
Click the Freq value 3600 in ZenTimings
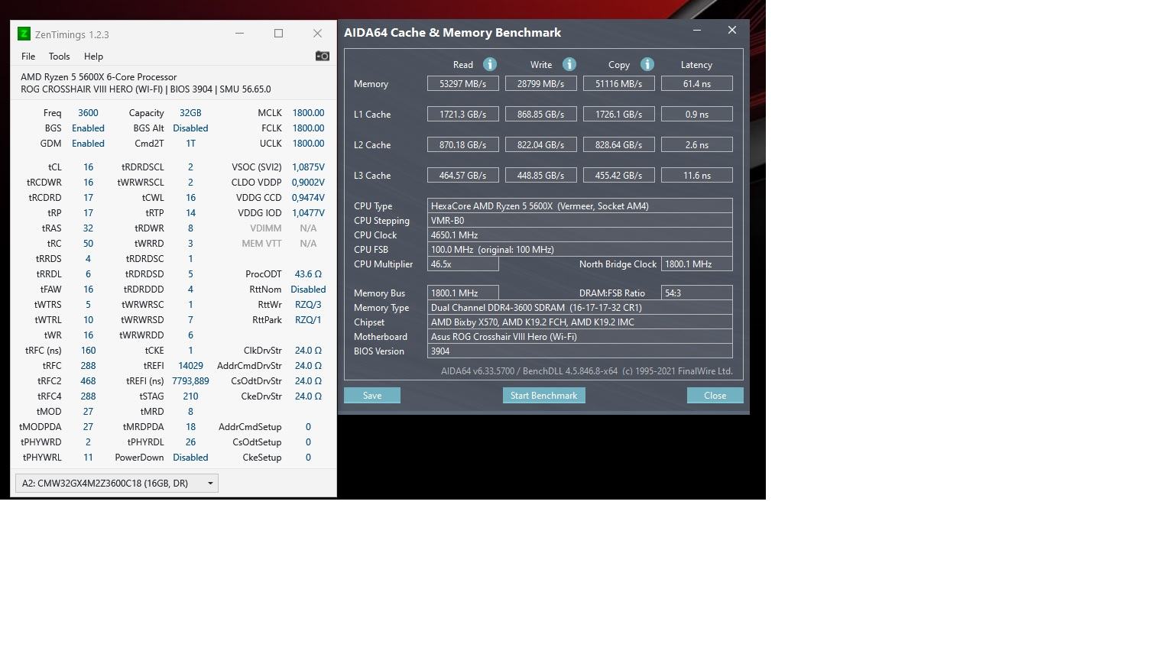(x=88, y=112)
